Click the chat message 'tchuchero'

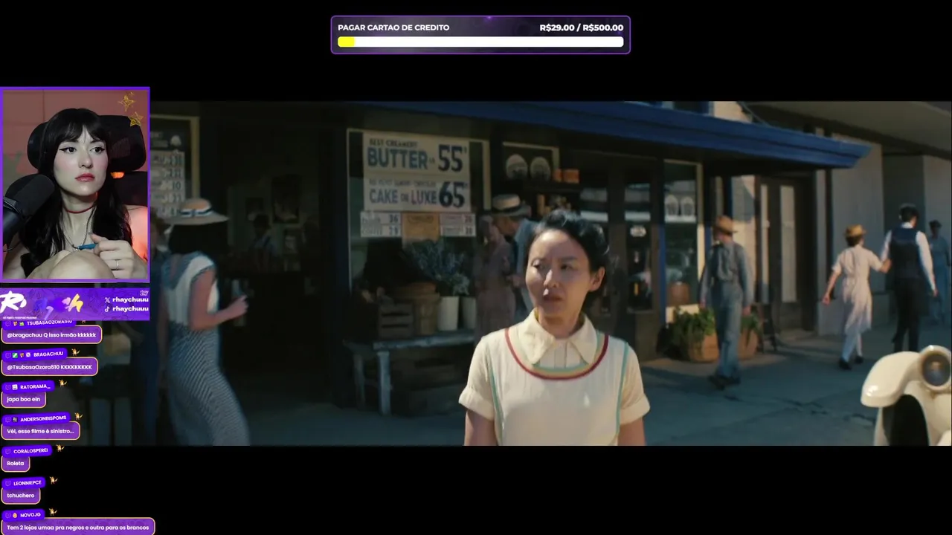coord(21,495)
